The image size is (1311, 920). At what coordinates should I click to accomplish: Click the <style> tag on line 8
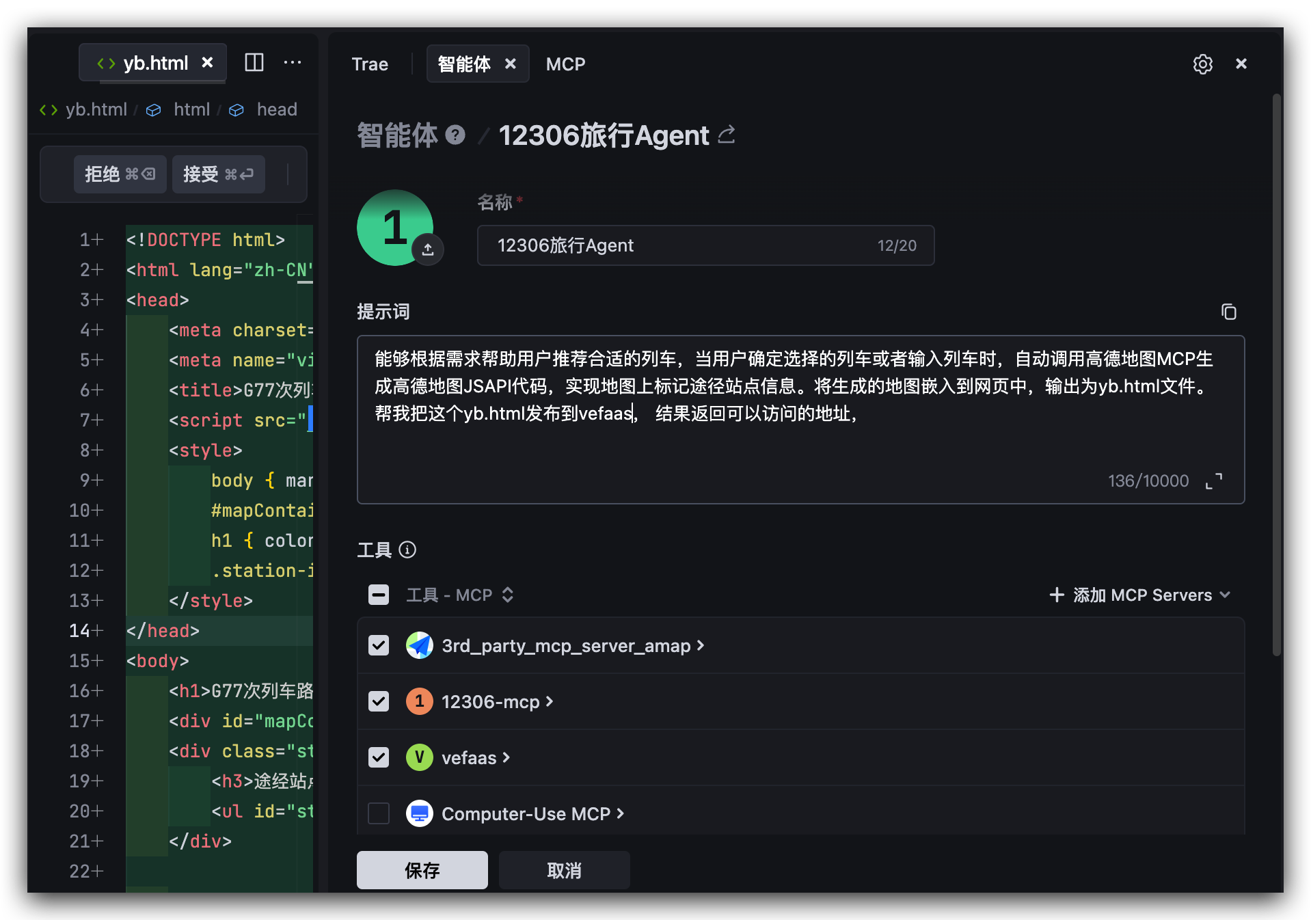pos(206,450)
